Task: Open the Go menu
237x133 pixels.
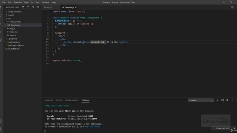Action: (32, 3)
